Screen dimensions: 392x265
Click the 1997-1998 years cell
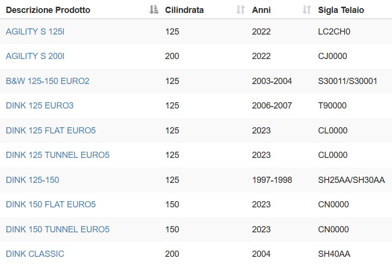point(272,180)
